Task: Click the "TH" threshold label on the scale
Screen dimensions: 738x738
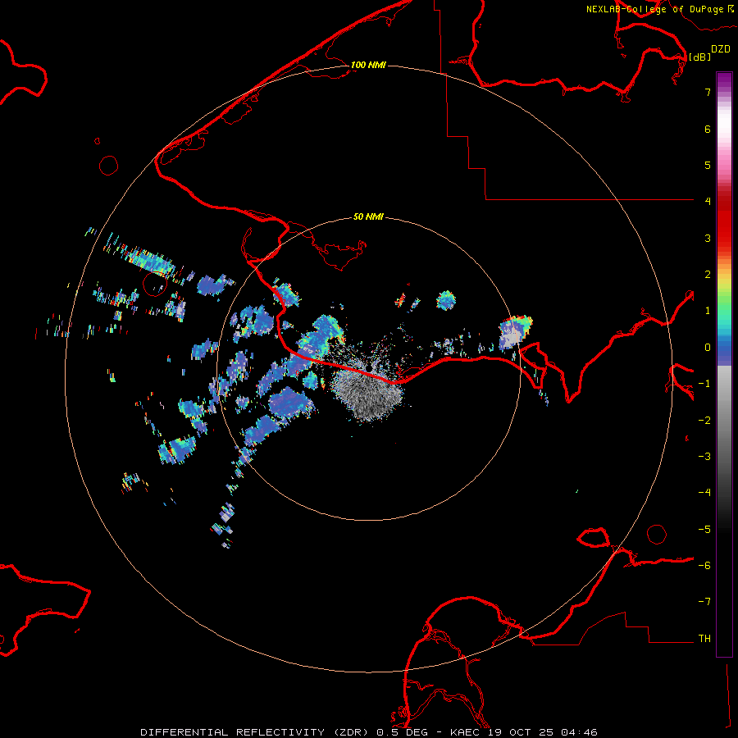Action: pyautogui.click(x=704, y=639)
